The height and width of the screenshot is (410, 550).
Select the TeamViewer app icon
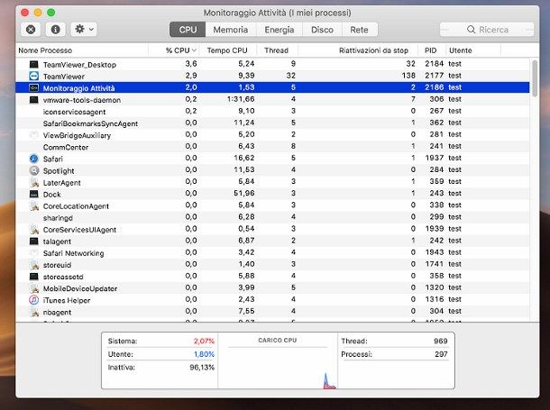tap(33, 76)
